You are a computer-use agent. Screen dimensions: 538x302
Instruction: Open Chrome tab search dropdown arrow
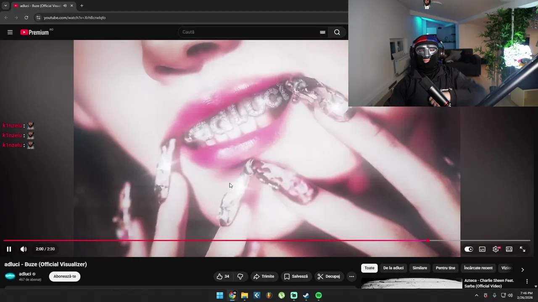click(5, 5)
